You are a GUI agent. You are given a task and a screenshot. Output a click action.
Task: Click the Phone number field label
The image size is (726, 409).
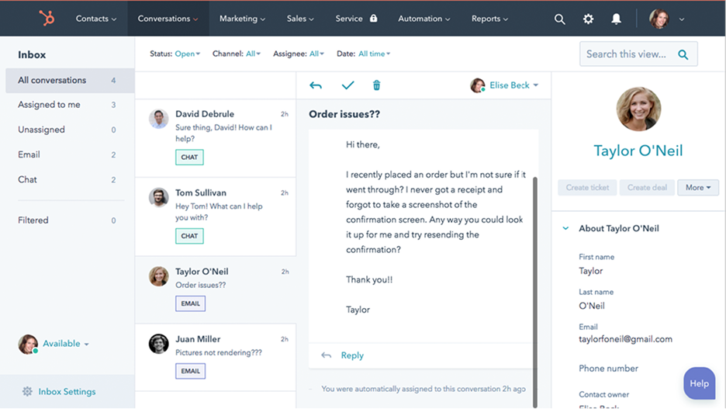608,368
